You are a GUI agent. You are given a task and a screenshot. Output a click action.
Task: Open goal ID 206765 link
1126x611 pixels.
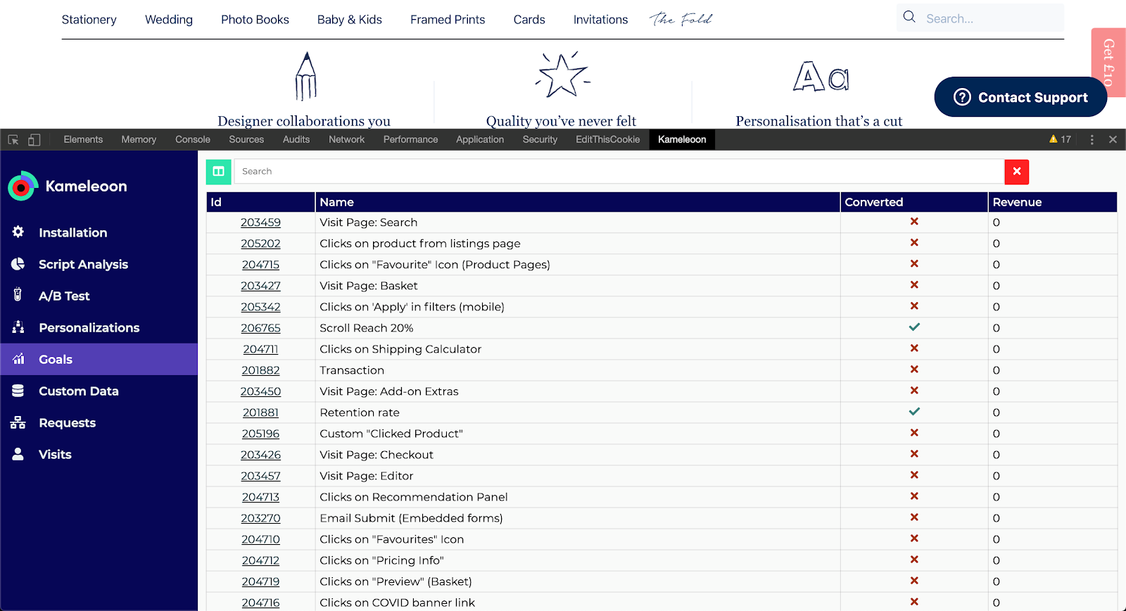click(260, 328)
